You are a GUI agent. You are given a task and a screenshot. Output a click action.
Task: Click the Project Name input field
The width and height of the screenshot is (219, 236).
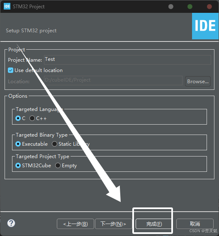click(127, 60)
